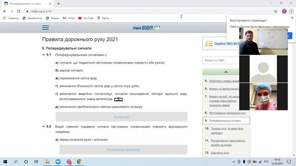Image resolution: width=296 pixels, height=166 pixels.
Task: Click the anchor icon next to 9.1
Action: pyautogui.click(x=43, y=55)
